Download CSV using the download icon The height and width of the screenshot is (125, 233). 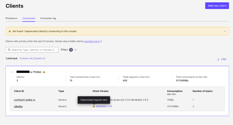click(219, 59)
